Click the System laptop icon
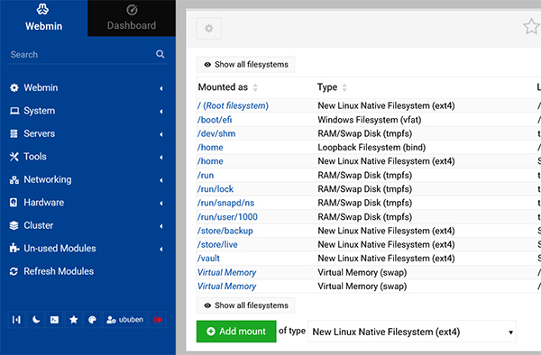 14,111
